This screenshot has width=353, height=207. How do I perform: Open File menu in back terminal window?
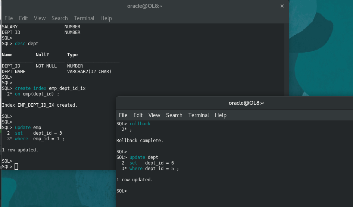pos(9,18)
